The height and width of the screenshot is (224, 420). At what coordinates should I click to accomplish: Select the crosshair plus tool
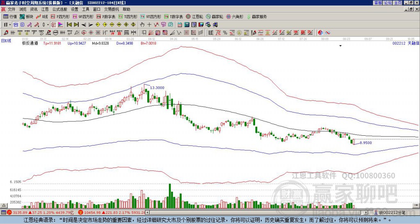[149, 25]
